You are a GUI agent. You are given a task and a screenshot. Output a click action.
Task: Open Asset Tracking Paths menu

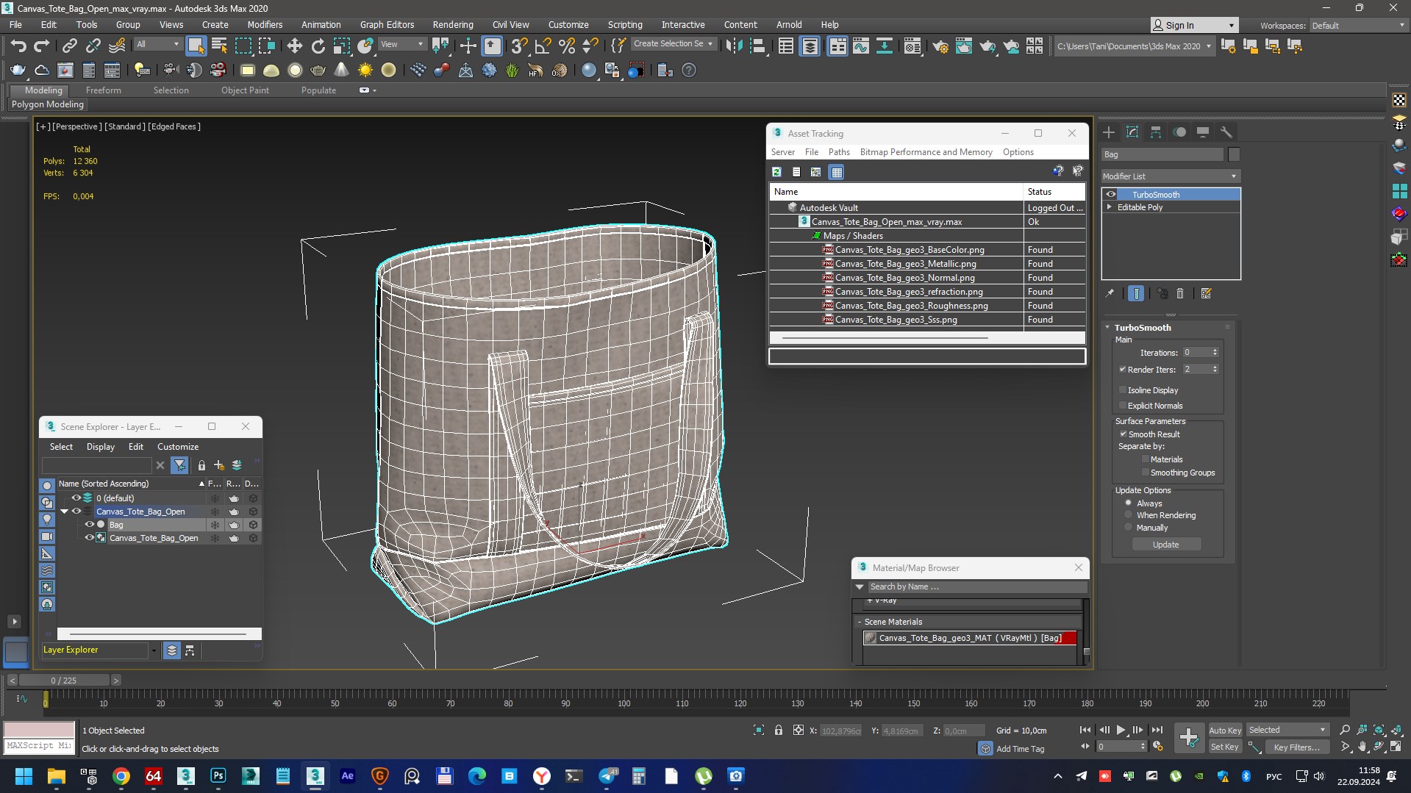coord(839,152)
